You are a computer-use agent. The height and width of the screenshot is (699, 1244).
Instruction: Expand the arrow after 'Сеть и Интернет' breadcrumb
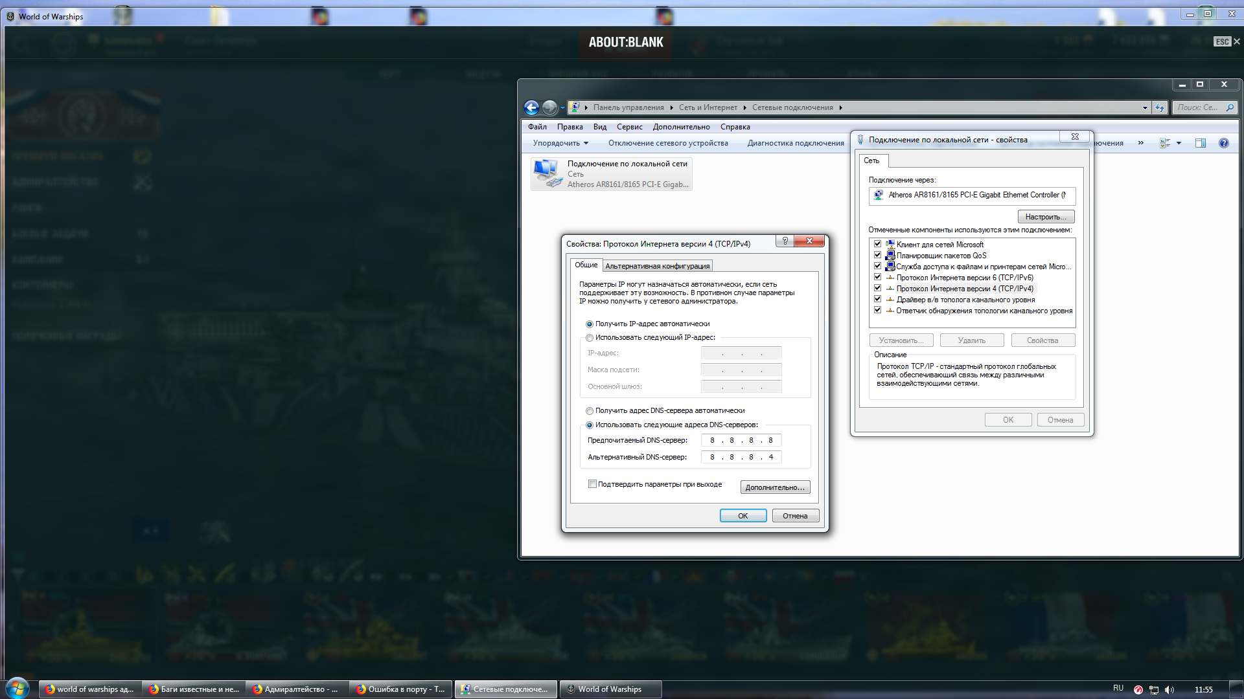click(x=744, y=107)
